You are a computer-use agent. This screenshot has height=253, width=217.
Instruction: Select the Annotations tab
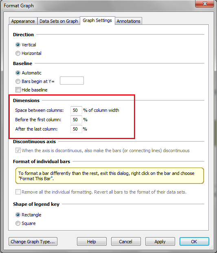tap(129, 21)
